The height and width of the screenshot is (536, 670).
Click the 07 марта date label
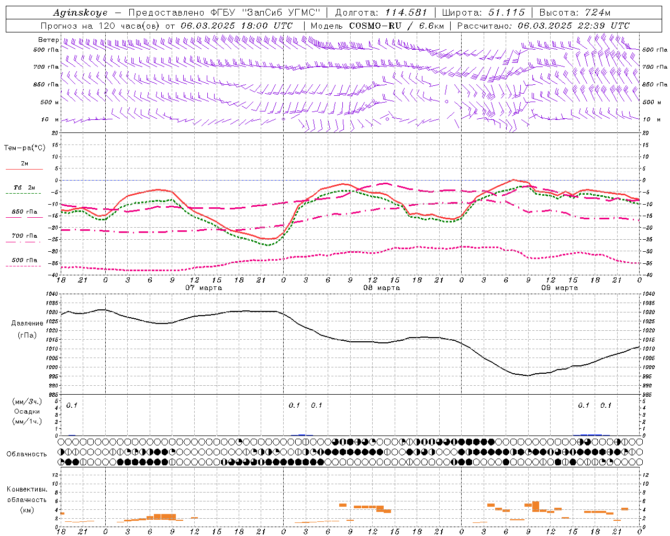(x=204, y=288)
